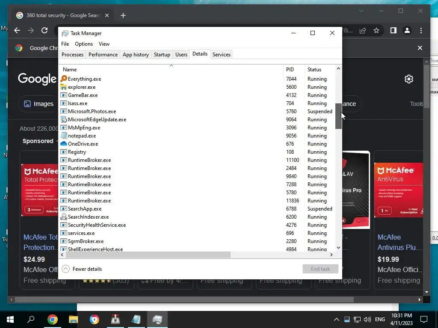
Task: Open Chrome's three-dot menu
Action: [421, 30]
